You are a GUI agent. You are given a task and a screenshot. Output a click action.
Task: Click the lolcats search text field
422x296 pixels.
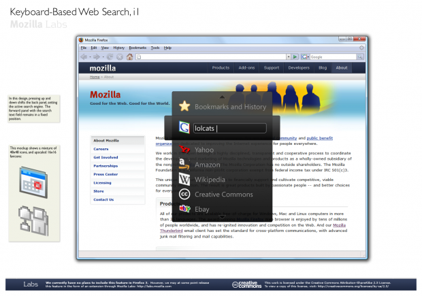point(228,128)
